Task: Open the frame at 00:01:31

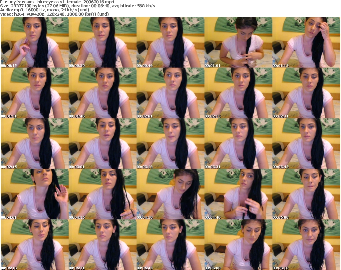Action: pyautogui.click(x=35, y=93)
